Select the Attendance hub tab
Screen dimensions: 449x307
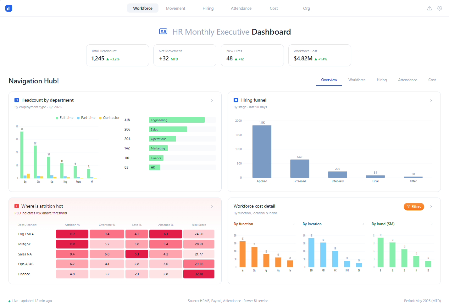coord(407,80)
